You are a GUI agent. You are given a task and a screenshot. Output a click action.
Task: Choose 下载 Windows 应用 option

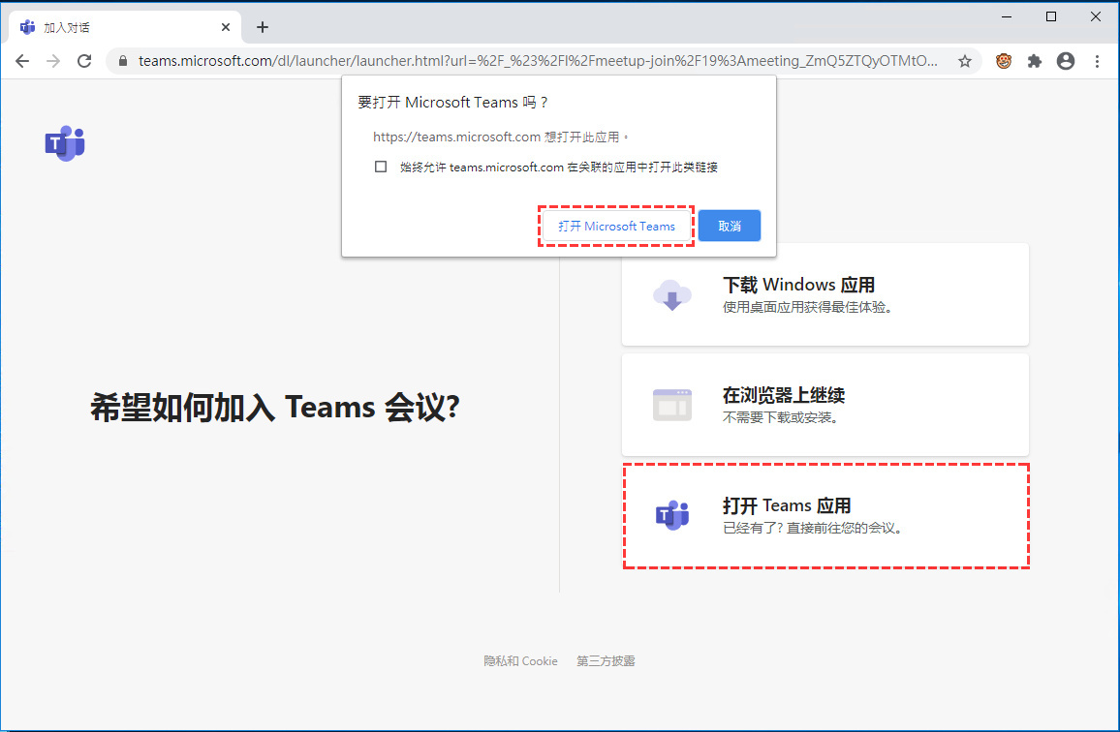pyautogui.click(x=825, y=294)
